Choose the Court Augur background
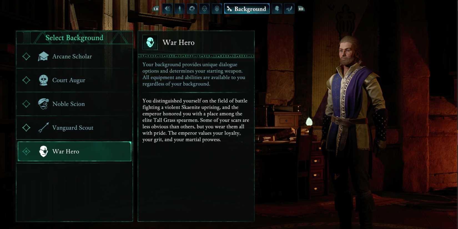458x229 pixels. [x=74, y=80]
